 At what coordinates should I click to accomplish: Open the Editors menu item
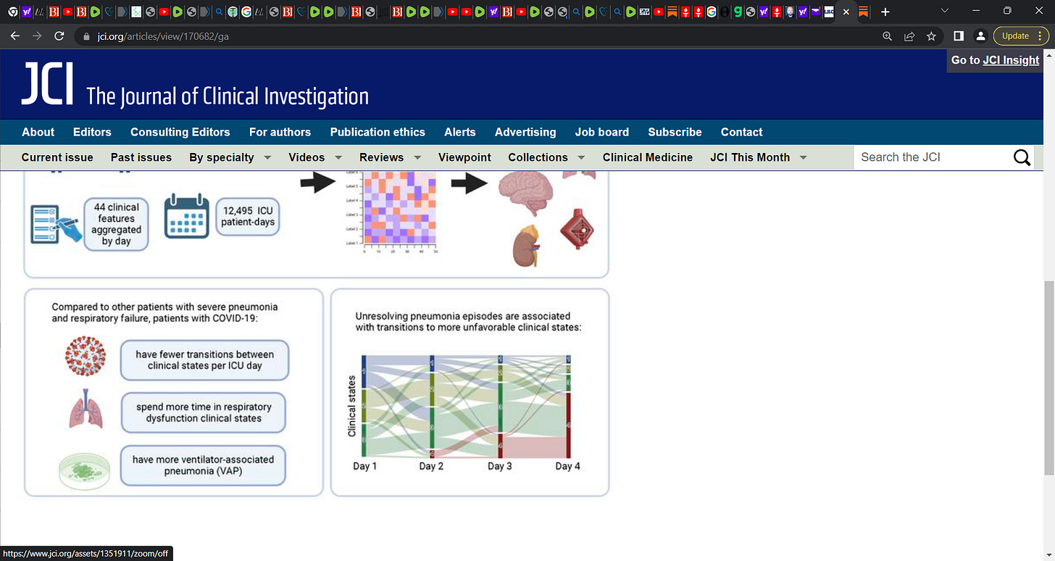(x=92, y=132)
